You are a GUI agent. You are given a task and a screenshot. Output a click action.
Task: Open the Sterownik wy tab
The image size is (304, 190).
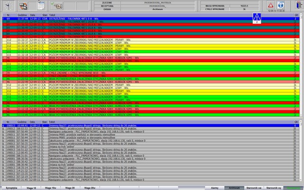click(x=274, y=188)
